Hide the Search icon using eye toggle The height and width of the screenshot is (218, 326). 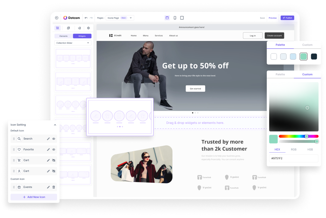54,139
